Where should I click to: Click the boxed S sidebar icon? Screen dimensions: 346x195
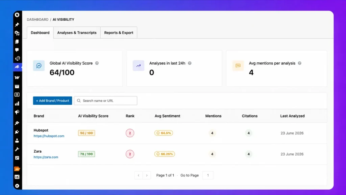pos(17,95)
